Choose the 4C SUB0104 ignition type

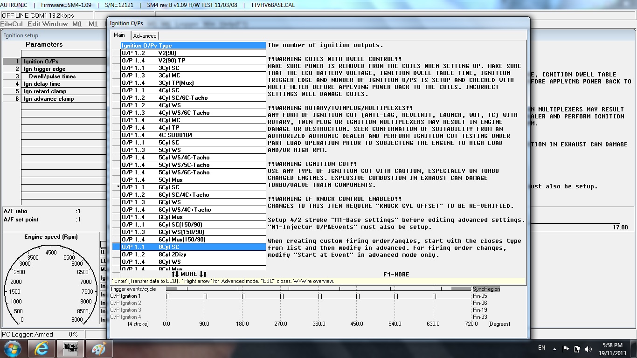(x=193, y=135)
